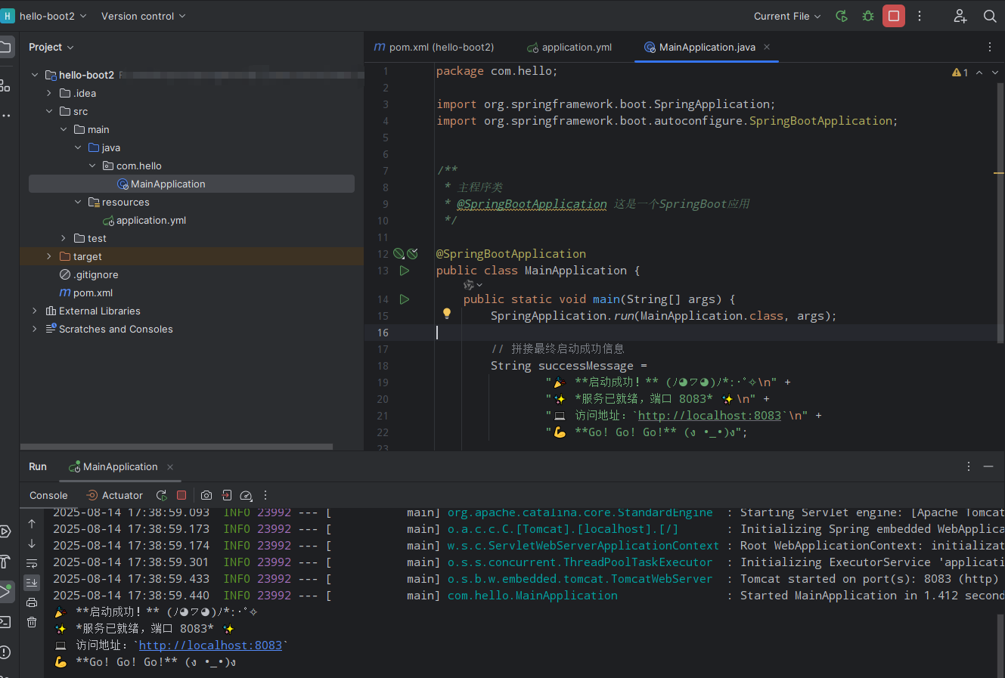This screenshot has width=1005, height=678.
Task: Print the console output
Action: [x=32, y=602]
